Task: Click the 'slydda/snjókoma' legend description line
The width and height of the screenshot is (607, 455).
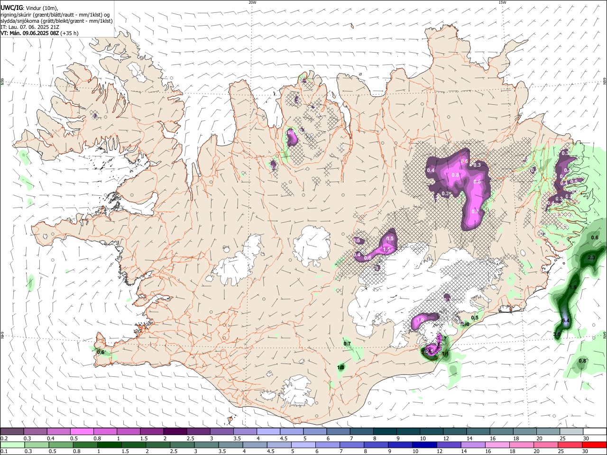Action: tap(56, 21)
